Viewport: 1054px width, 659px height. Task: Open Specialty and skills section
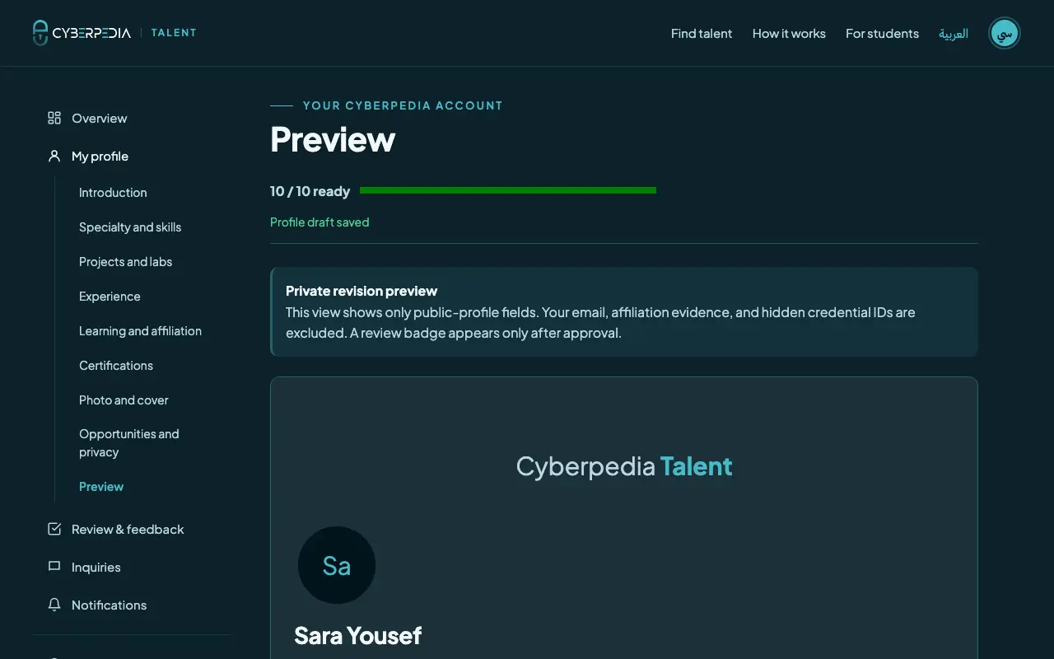pyautogui.click(x=130, y=227)
